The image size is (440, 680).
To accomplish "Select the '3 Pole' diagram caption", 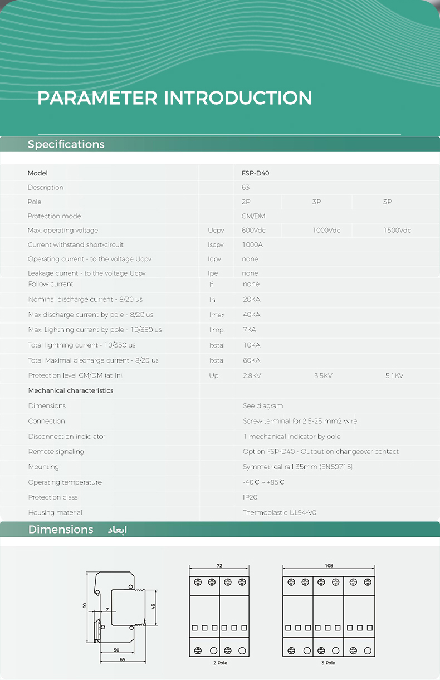I will pos(329,663).
